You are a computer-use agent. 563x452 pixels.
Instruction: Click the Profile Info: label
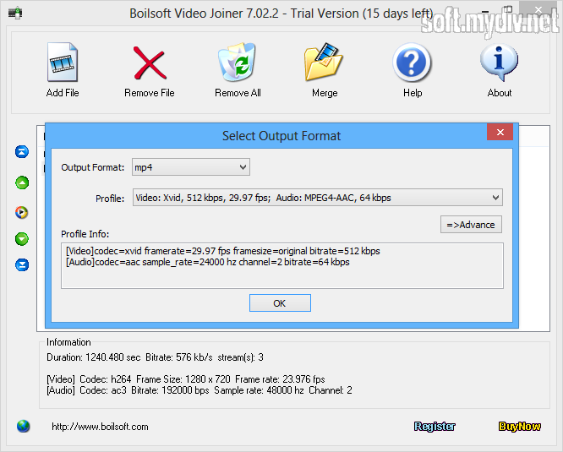click(x=85, y=234)
